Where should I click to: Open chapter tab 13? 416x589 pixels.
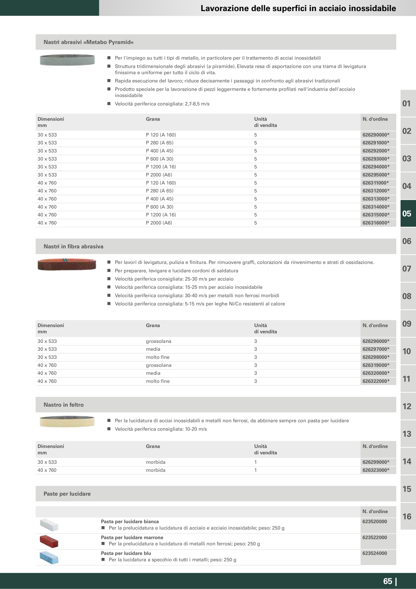pyautogui.click(x=408, y=434)
